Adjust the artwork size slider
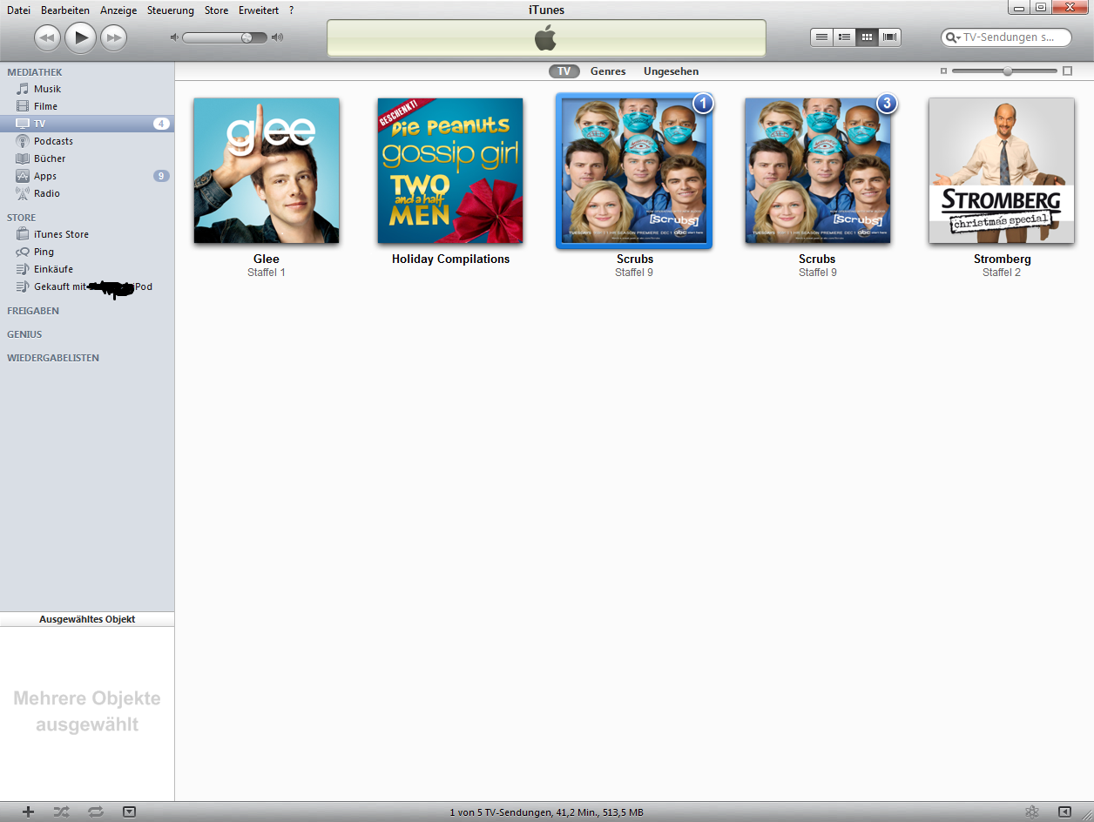This screenshot has width=1094, height=822. [x=1008, y=71]
